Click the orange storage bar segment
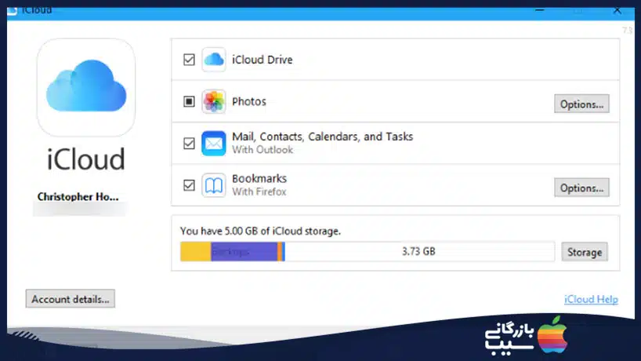Image resolution: width=641 pixels, height=361 pixels. [280, 251]
